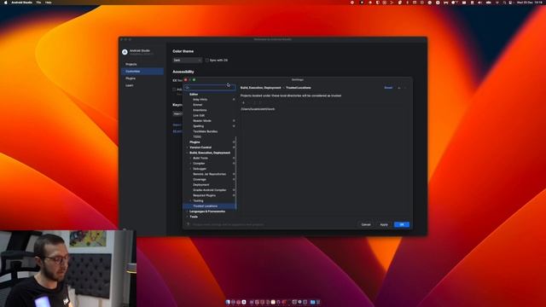Select Coverage in settings tree
546x307 pixels.
[x=200, y=180]
